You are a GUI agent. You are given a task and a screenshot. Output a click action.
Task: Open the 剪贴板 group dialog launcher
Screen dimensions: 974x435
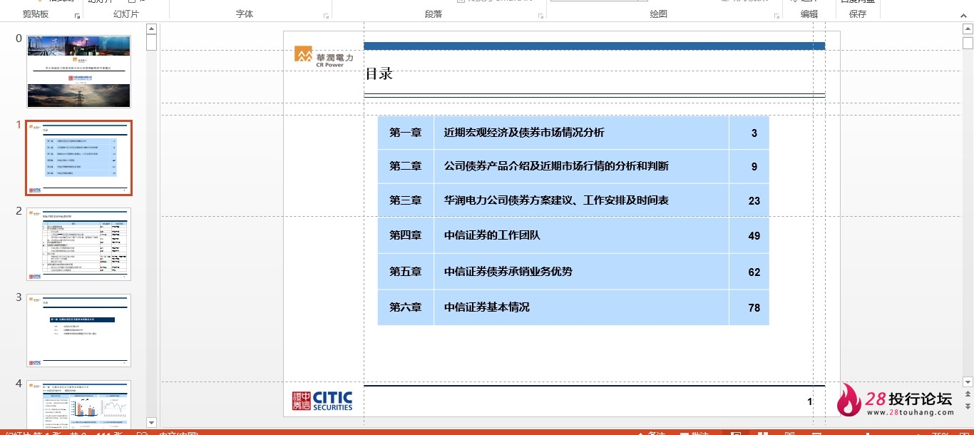point(78,16)
